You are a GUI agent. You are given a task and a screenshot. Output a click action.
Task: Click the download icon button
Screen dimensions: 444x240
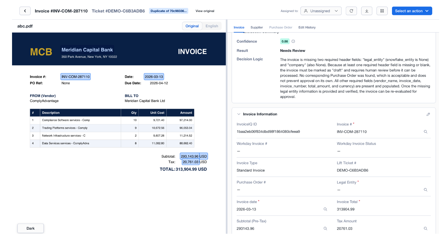tap(367, 11)
